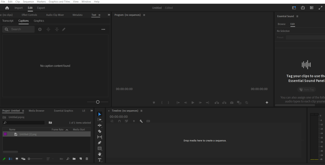Open the Program Monitor button editor plus
Image resolution: width=325 pixels, height=165 pixels.
267,103
